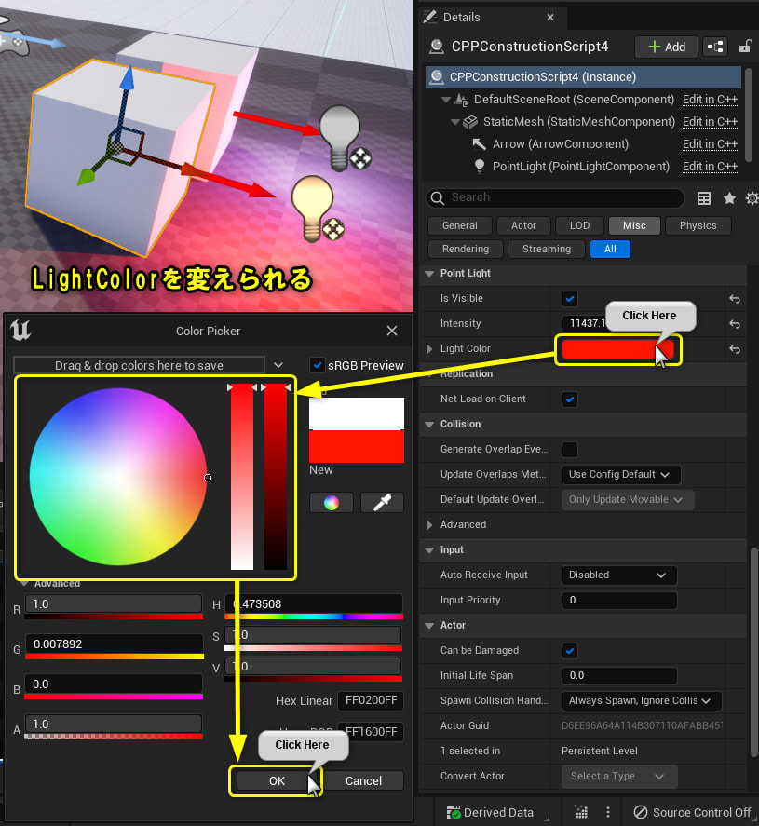759x826 pixels.
Task: Disable the Is Visible checkbox for Point Light
Action: point(570,299)
